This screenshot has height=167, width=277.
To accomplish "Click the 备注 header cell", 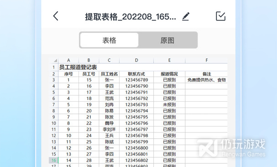I will coord(206,74).
